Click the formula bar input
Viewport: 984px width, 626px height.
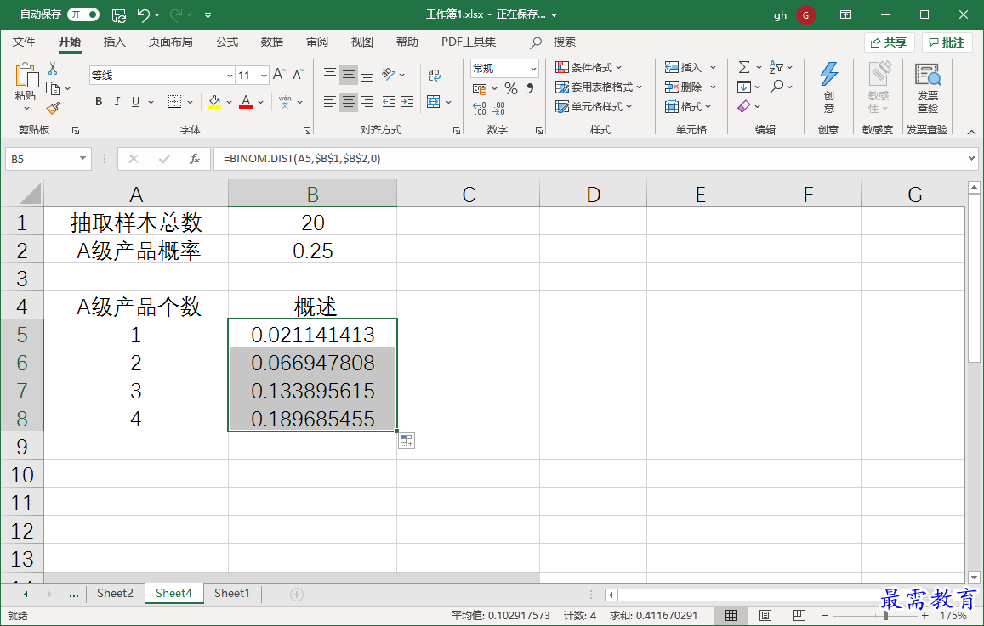pos(589,159)
